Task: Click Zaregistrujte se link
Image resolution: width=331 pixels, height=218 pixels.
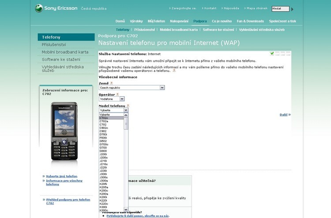Action: pos(184,8)
